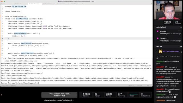Click username Zinoviy23 in Activity Feed
This screenshot has width=183, height=103.
(x=163, y=38)
